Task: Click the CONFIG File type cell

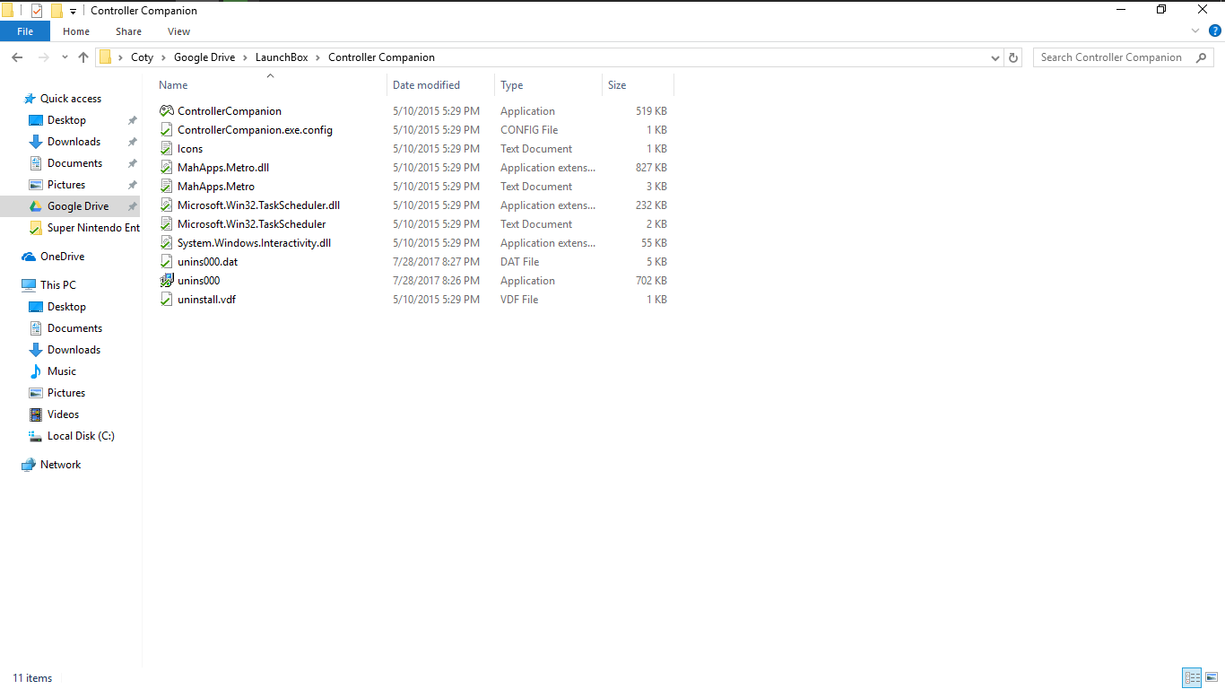Action: click(529, 130)
